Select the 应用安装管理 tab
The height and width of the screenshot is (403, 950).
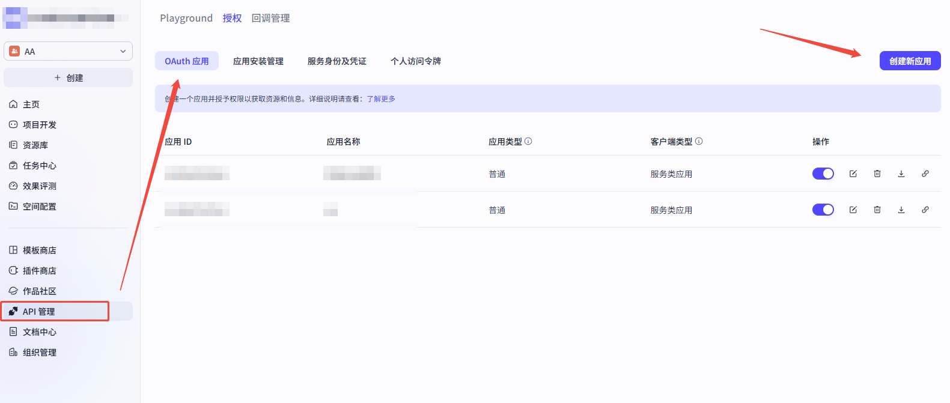(x=258, y=61)
